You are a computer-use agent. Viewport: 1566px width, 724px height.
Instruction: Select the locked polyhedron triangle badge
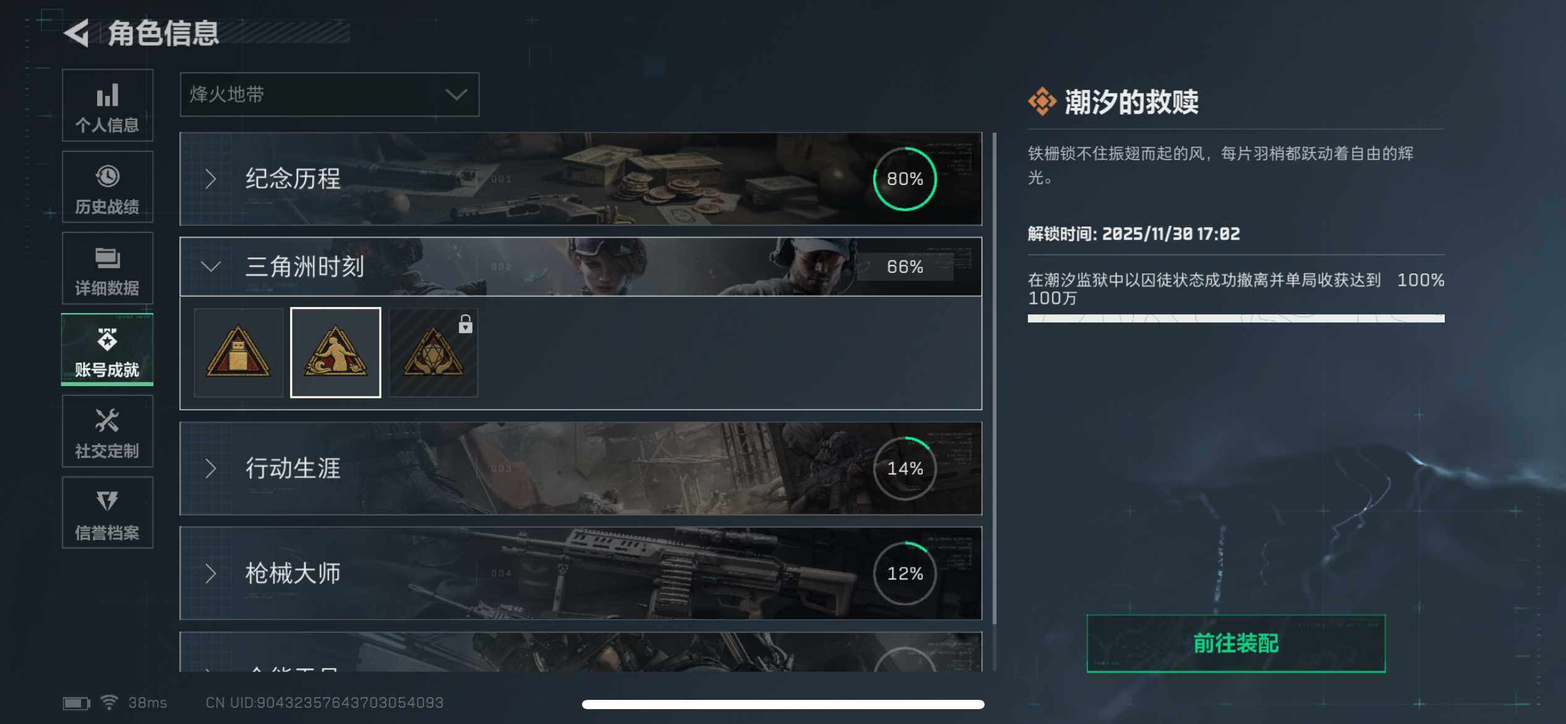click(434, 352)
